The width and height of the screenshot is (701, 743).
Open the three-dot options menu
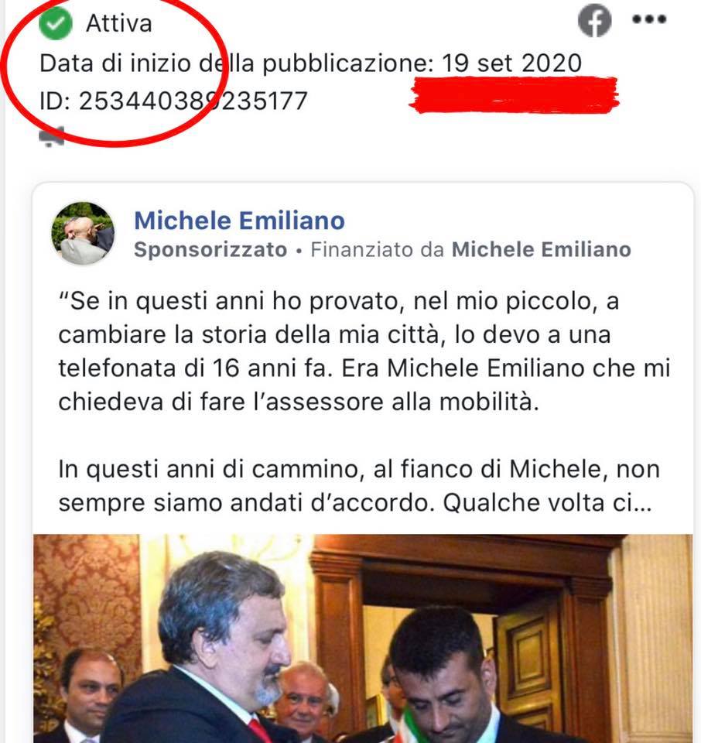point(649,19)
